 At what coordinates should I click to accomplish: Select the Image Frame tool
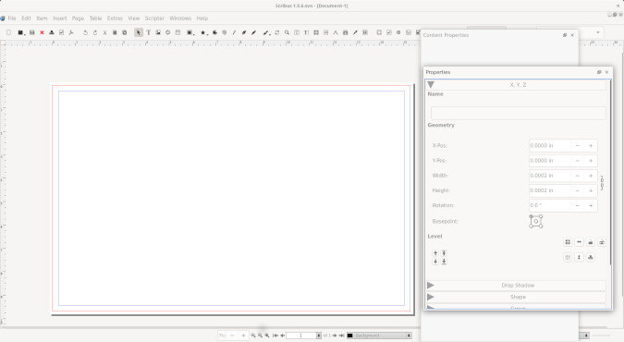[x=158, y=32]
